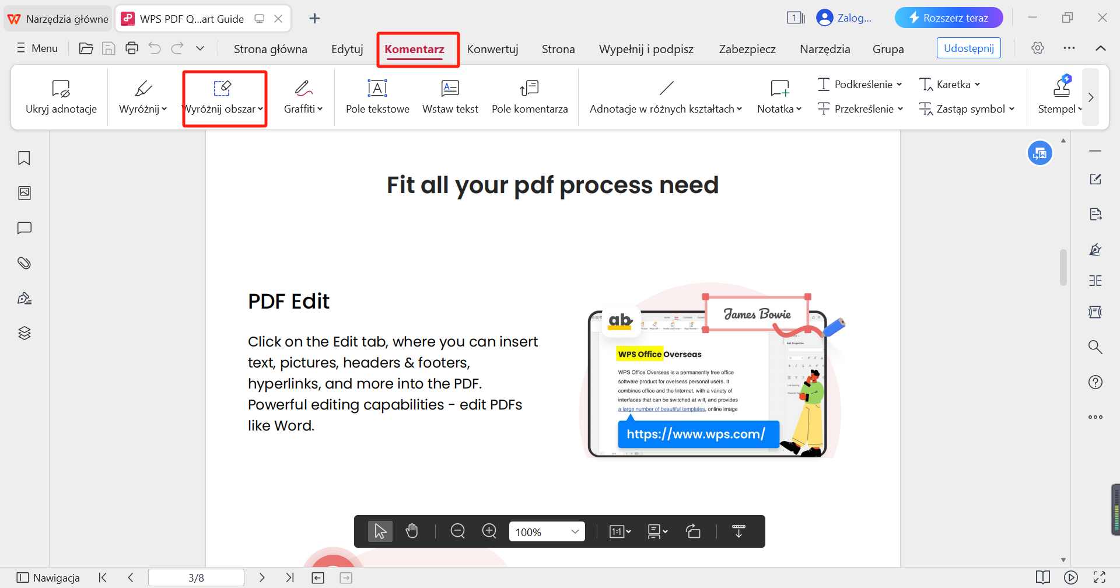Insert a Karetka caret mark

click(949, 85)
